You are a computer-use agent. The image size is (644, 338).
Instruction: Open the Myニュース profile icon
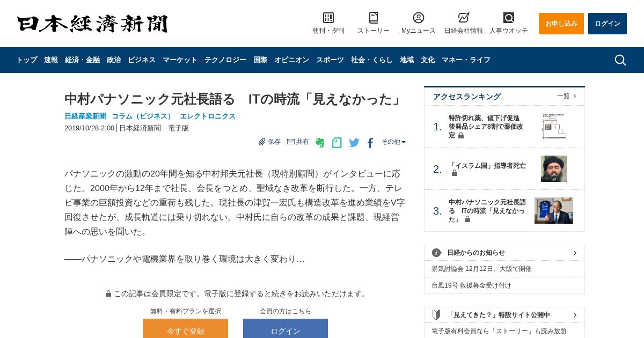click(419, 18)
